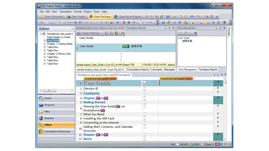Toggle auto-hide pin of Translation Results panel
The height and width of the screenshot is (151, 269).
pos(170,28)
